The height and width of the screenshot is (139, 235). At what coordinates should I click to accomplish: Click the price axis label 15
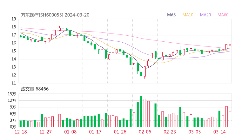14,51
